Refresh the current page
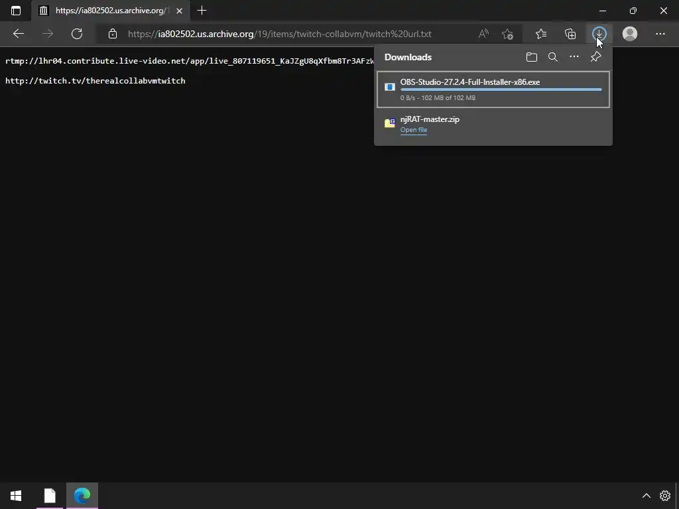The width and height of the screenshot is (679, 509). [77, 34]
